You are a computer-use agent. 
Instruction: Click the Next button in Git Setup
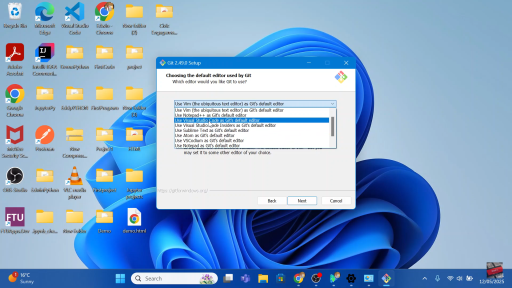pos(302,201)
